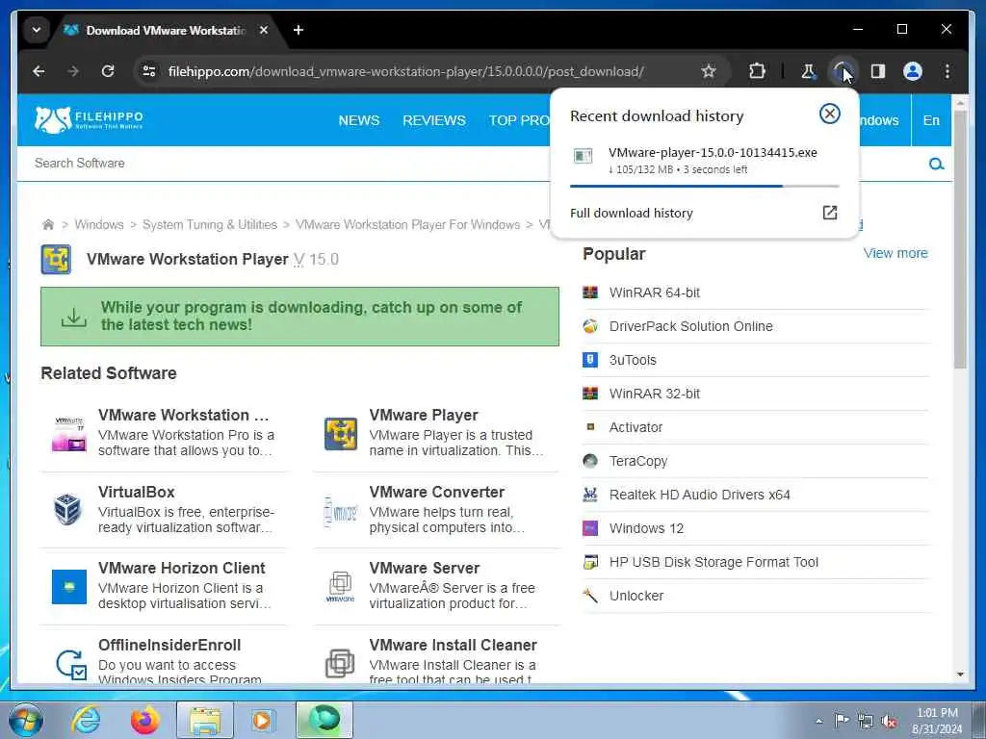Open Chrome Labs flask icon
This screenshot has height=739, width=986.
tap(808, 71)
